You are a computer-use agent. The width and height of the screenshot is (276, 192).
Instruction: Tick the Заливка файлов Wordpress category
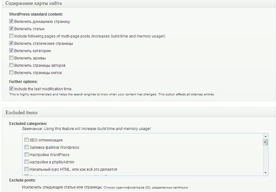tap(27, 147)
